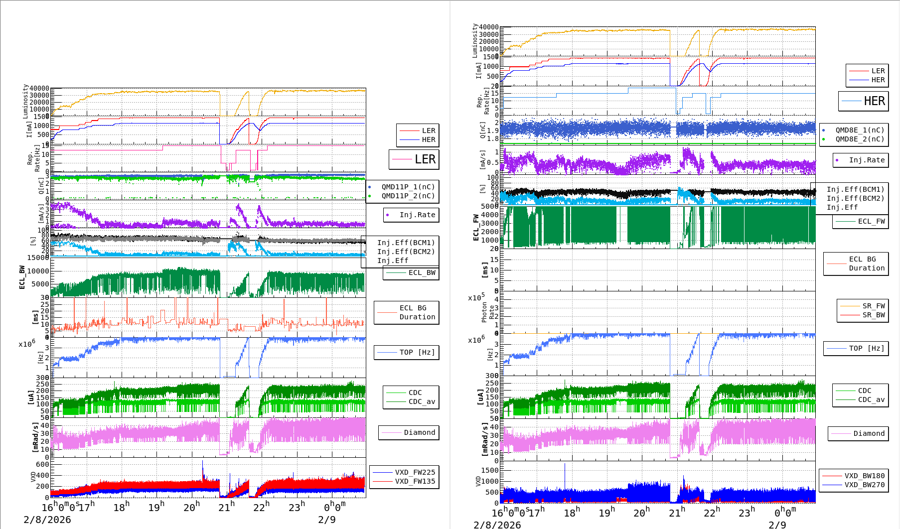
Task: Click the 21h time tick on right plot axis
Action: 677,513
